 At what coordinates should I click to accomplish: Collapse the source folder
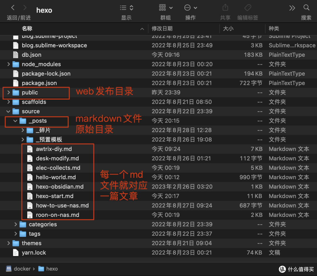[x=8, y=111]
